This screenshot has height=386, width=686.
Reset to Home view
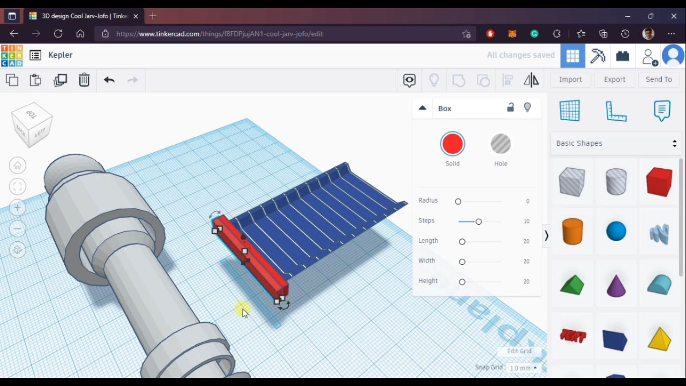18,165
